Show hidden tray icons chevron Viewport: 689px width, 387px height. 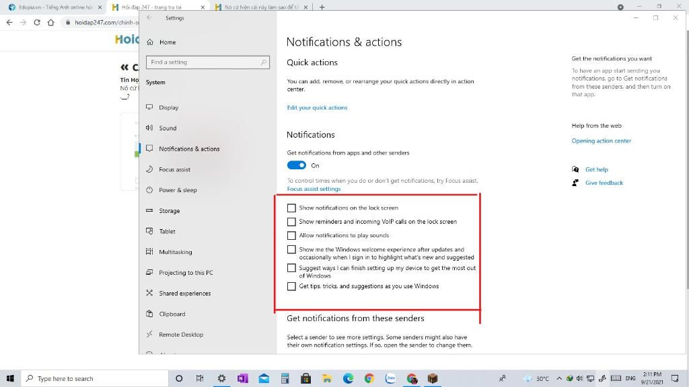(559, 378)
